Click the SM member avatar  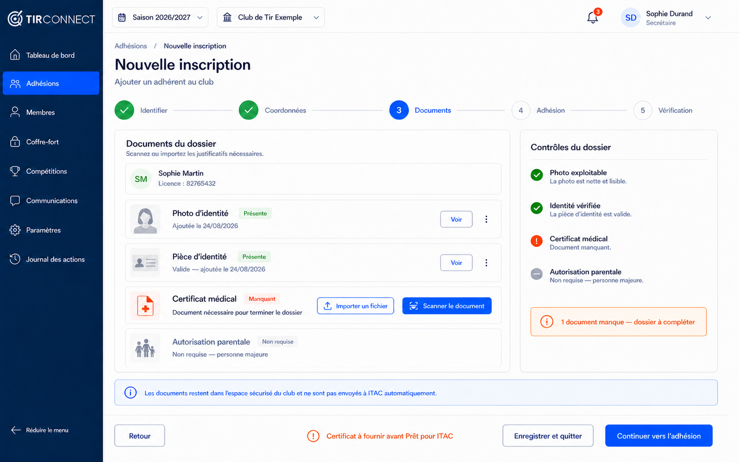pyautogui.click(x=141, y=179)
